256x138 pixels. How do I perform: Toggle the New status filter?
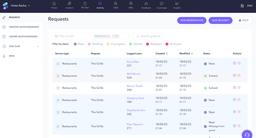[79, 44]
